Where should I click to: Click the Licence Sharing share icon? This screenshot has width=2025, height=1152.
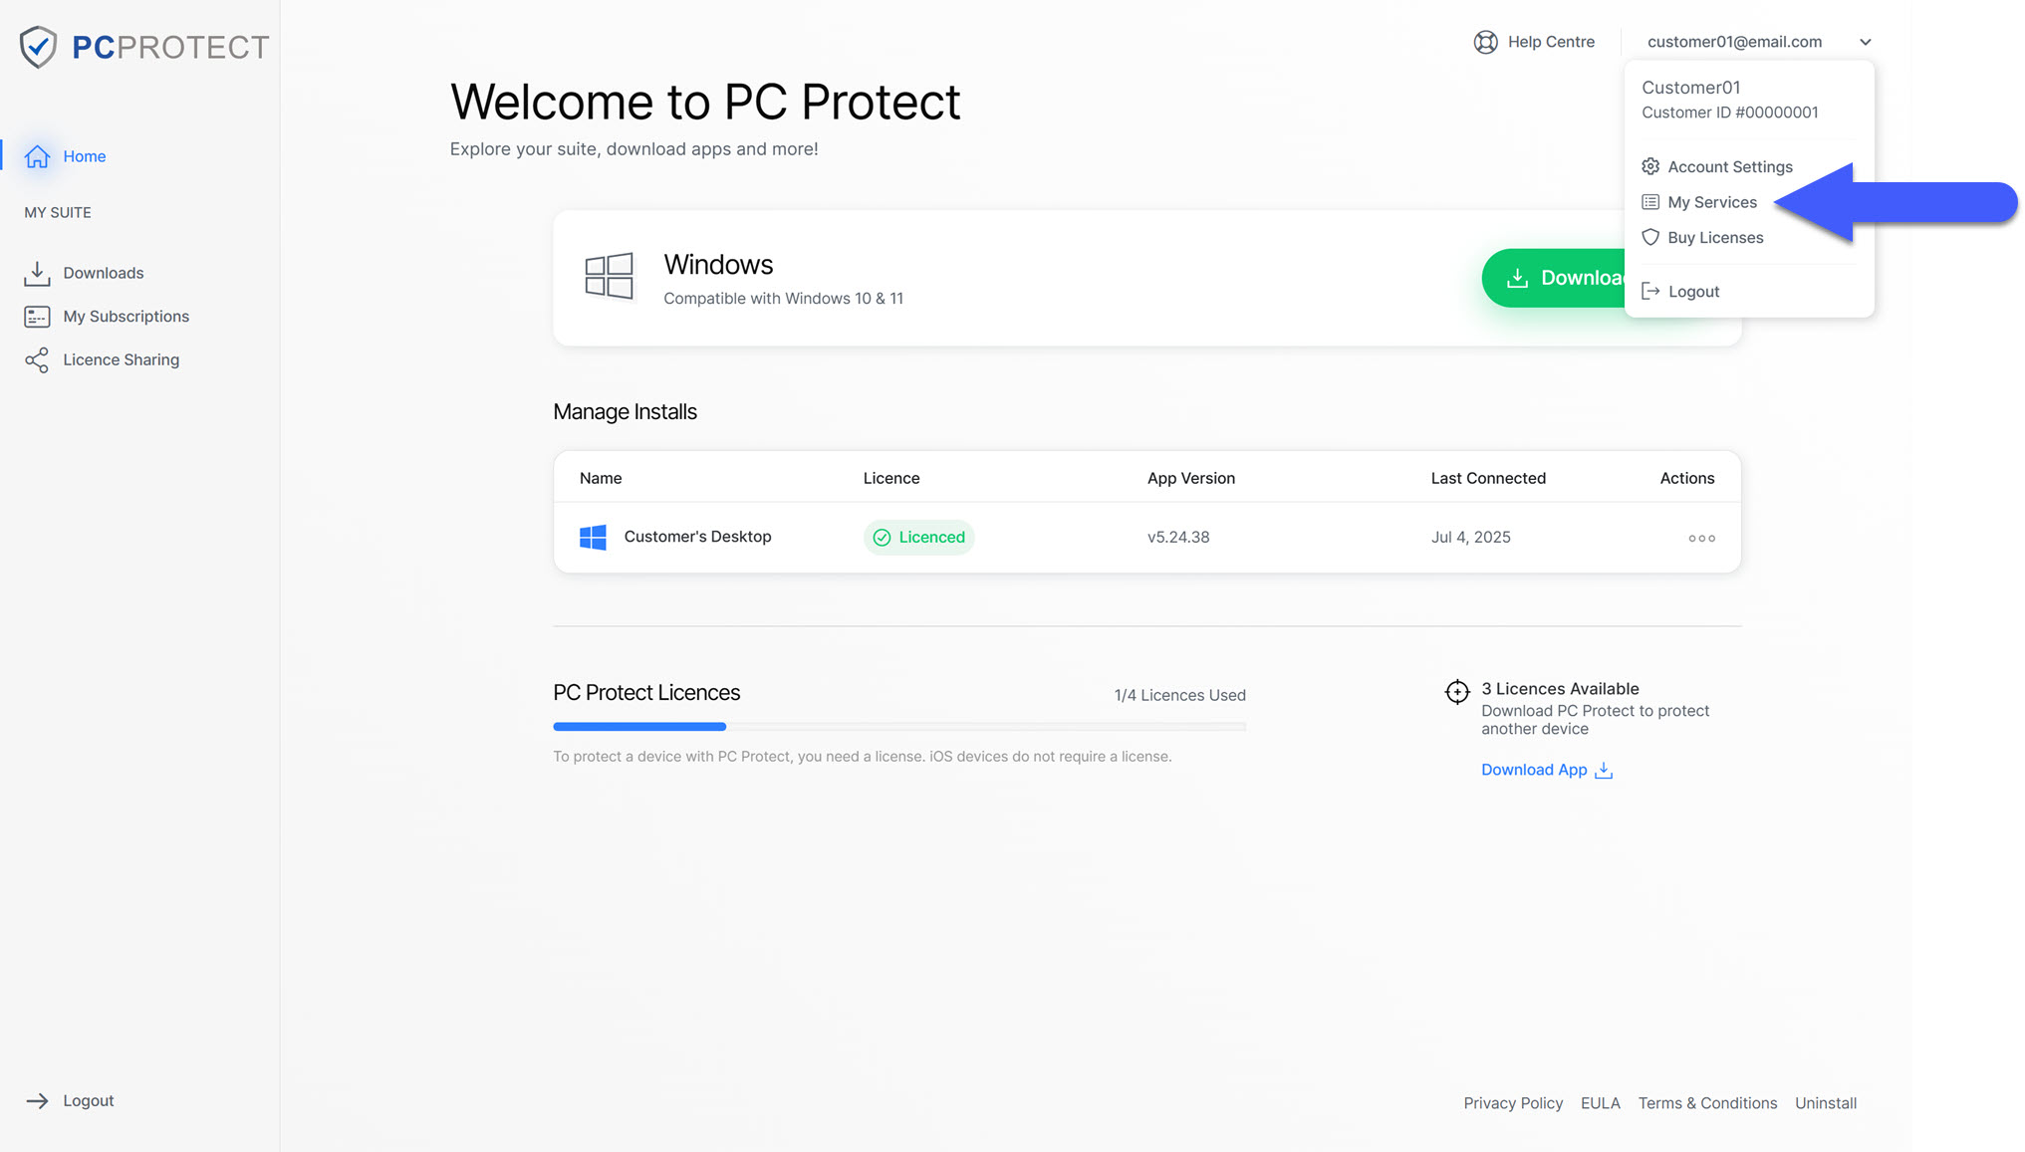(x=37, y=359)
